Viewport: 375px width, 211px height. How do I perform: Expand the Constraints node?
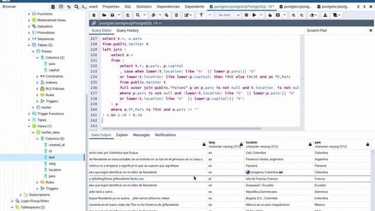pos(37,76)
